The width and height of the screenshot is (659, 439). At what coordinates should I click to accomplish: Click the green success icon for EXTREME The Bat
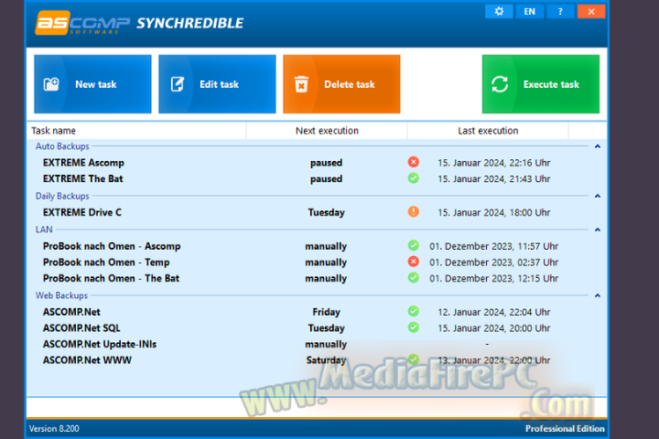[x=414, y=178]
